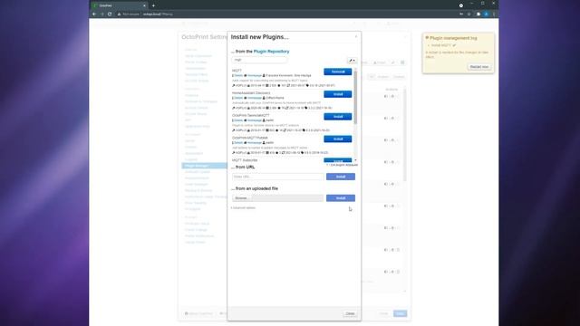This screenshot has width=580, height=326.
Task: Open the browser profile avatar
Action: tap(486, 14)
